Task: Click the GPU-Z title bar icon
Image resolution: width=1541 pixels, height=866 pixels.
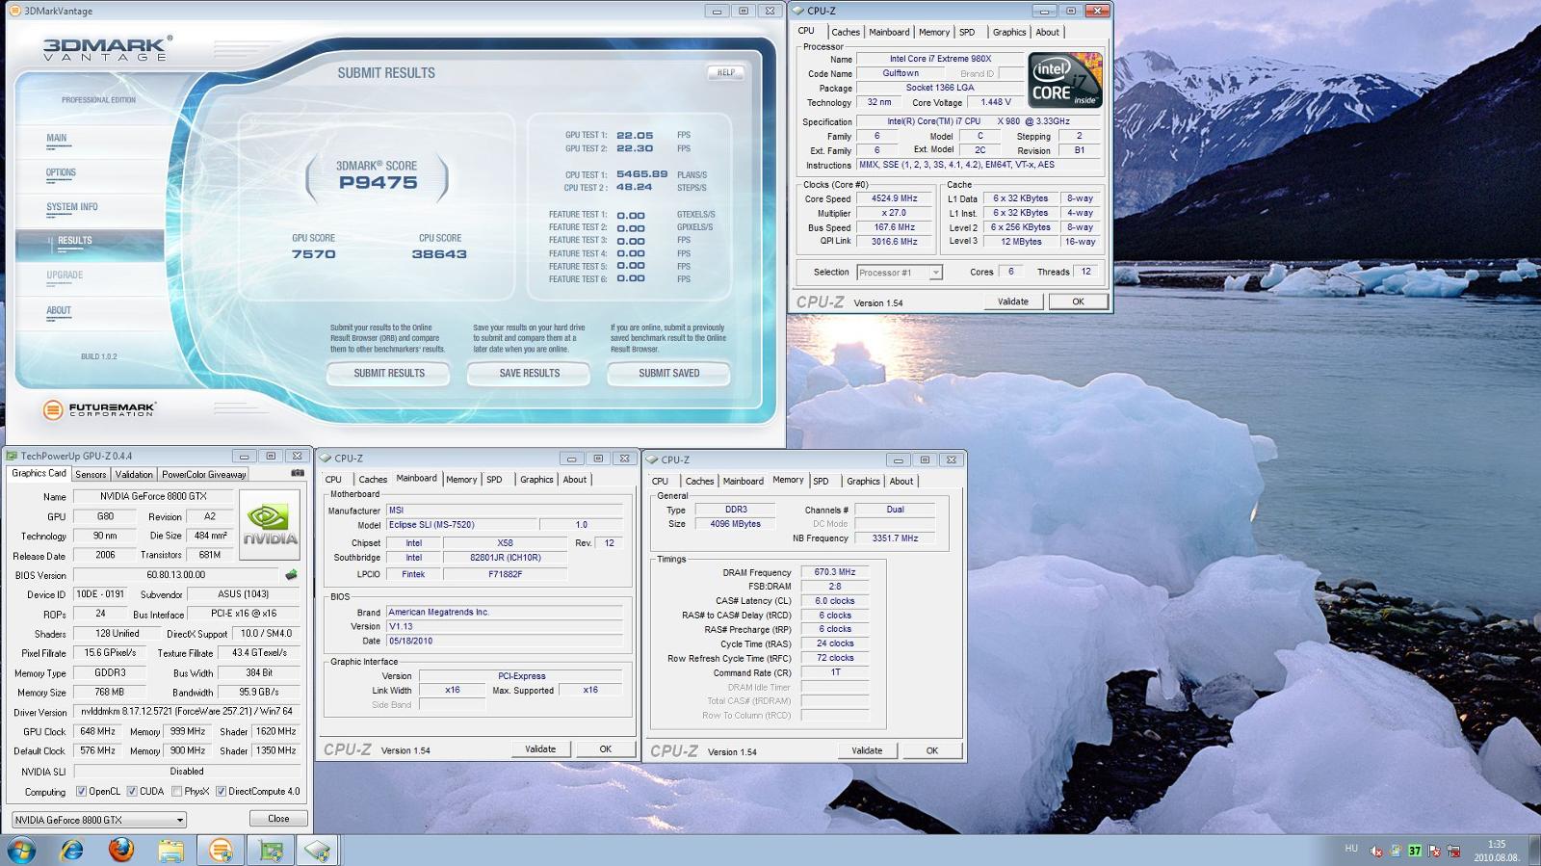Action: pos(13,456)
